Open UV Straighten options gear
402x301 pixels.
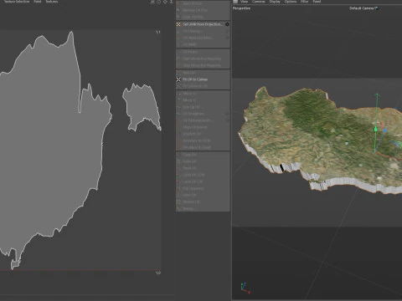227,114
